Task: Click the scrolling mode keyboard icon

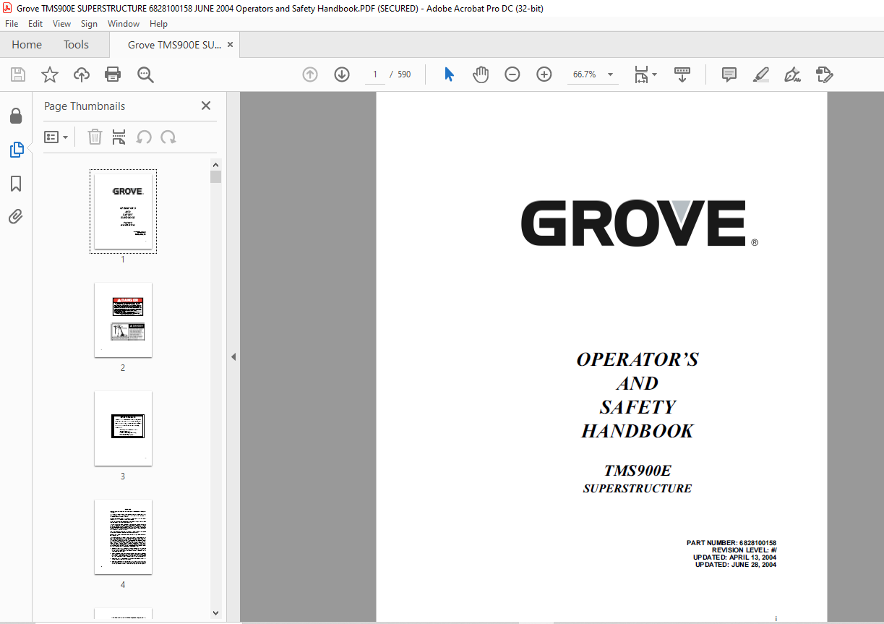Action: coord(682,74)
